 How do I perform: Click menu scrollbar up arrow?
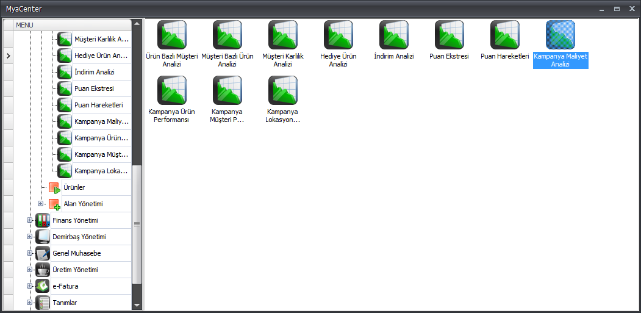point(137,23)
